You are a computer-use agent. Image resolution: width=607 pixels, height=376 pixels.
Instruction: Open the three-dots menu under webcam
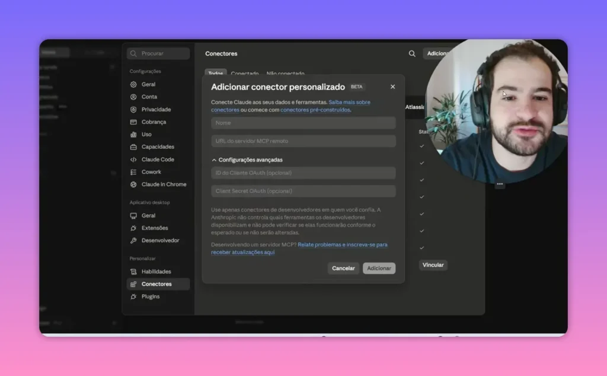500,184
